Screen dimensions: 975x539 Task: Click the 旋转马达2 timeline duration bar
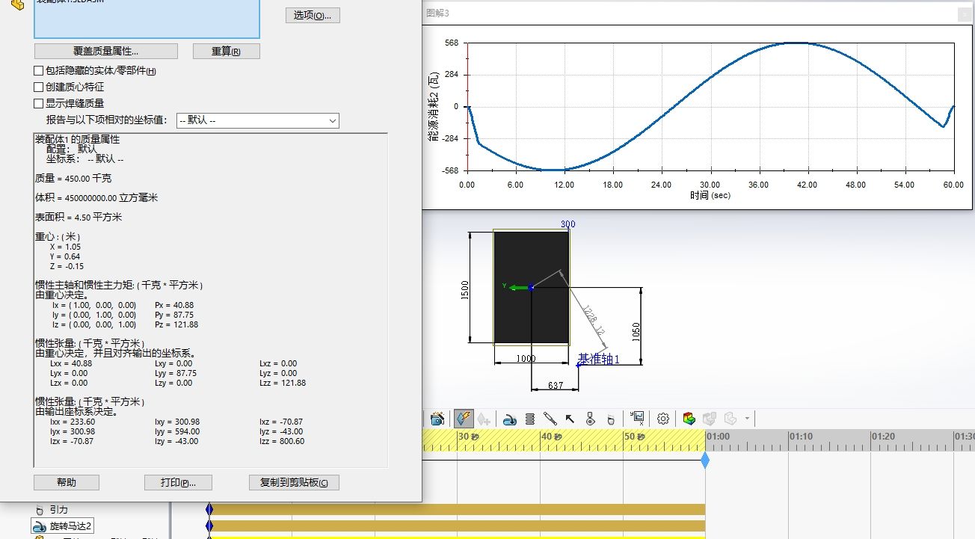coord(459,526)
